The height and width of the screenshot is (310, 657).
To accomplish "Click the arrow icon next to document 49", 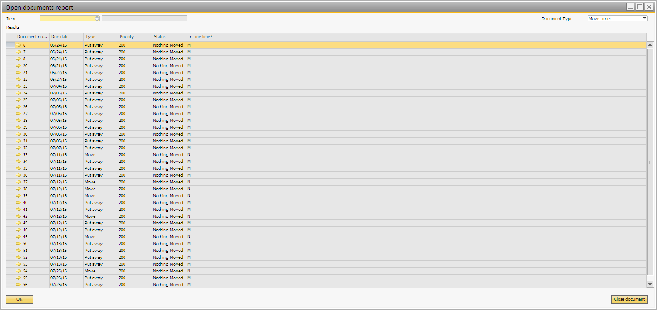I will click(x=18, y=237).
